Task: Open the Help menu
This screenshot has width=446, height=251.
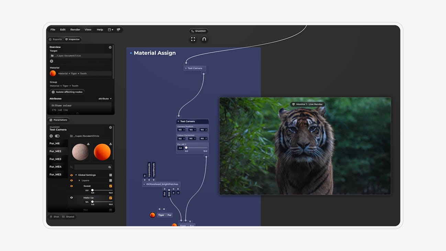Action: tap(100, 30)
